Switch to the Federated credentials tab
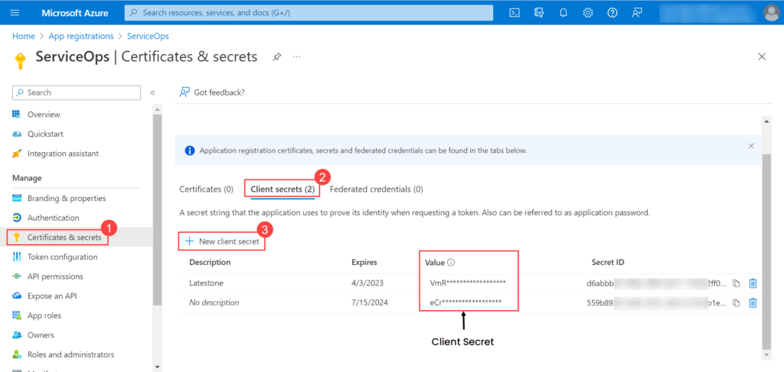Image resolution: width=784 pixels, height=372 pixels. click(x=376, y=189)
